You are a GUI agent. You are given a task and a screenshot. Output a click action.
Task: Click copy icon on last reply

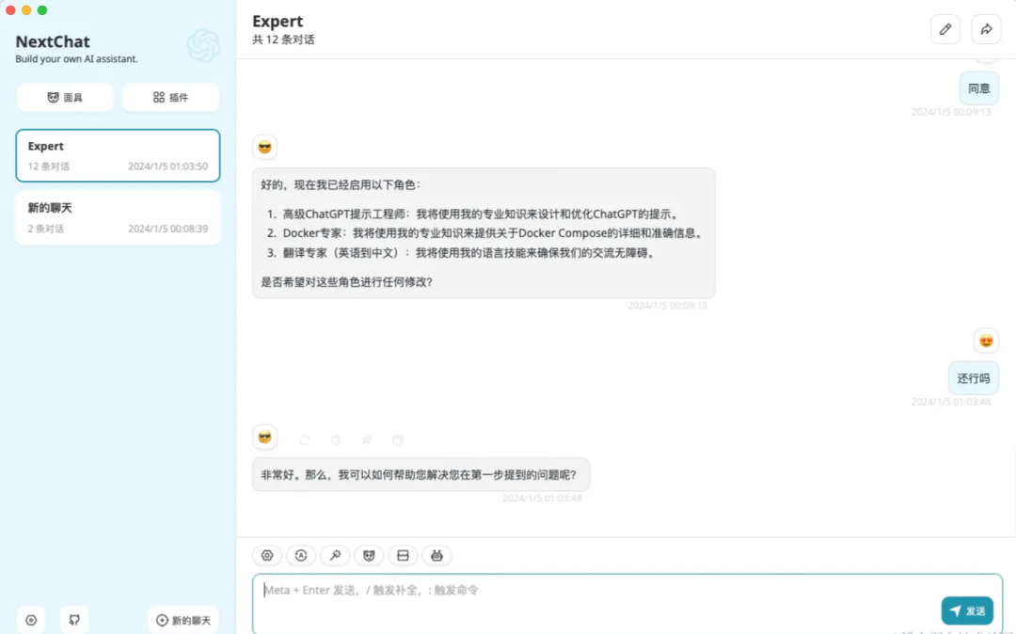click(398, 439)
